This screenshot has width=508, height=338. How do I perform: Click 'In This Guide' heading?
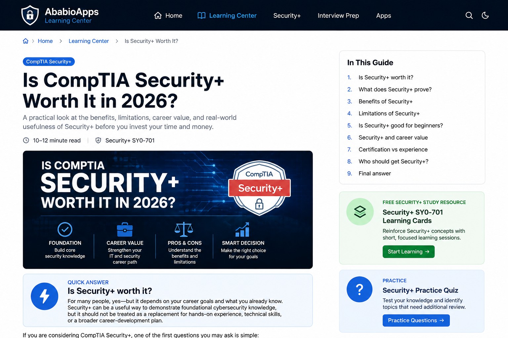pyautogui.click(x=370, y=63)
